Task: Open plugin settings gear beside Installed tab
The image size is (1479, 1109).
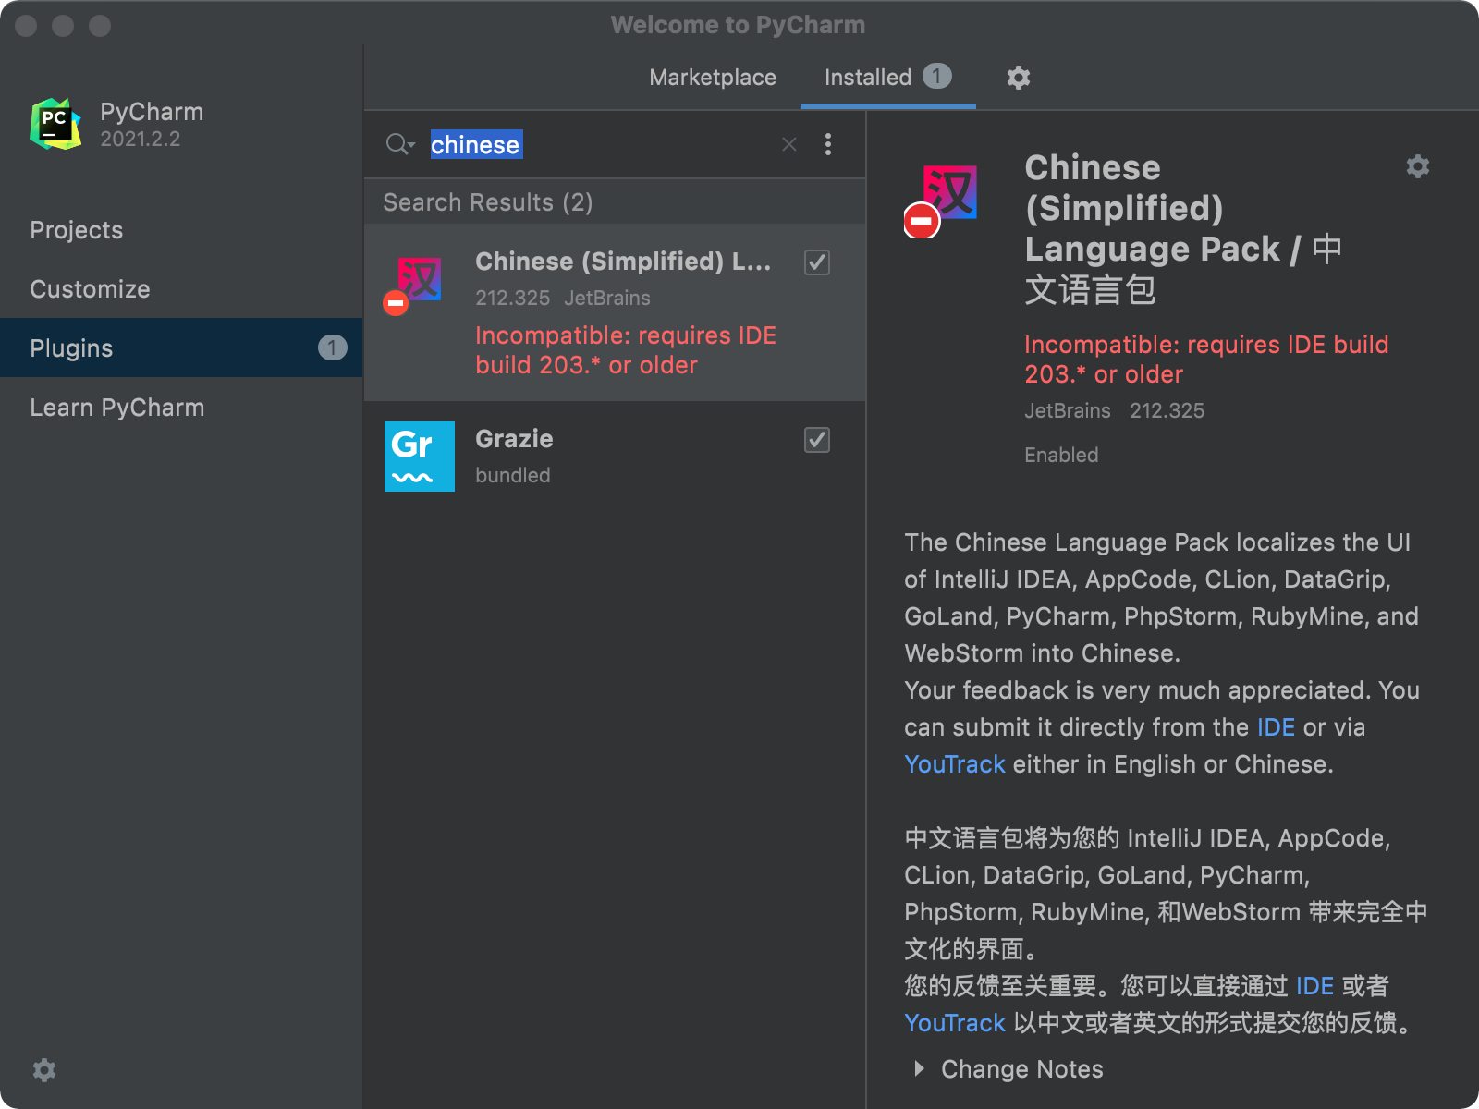Action: click(x=1018, y=78)
